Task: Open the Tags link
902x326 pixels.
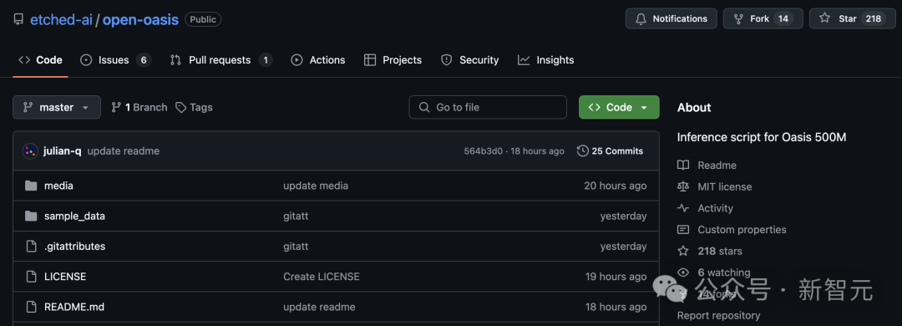Action: [194, 107]
